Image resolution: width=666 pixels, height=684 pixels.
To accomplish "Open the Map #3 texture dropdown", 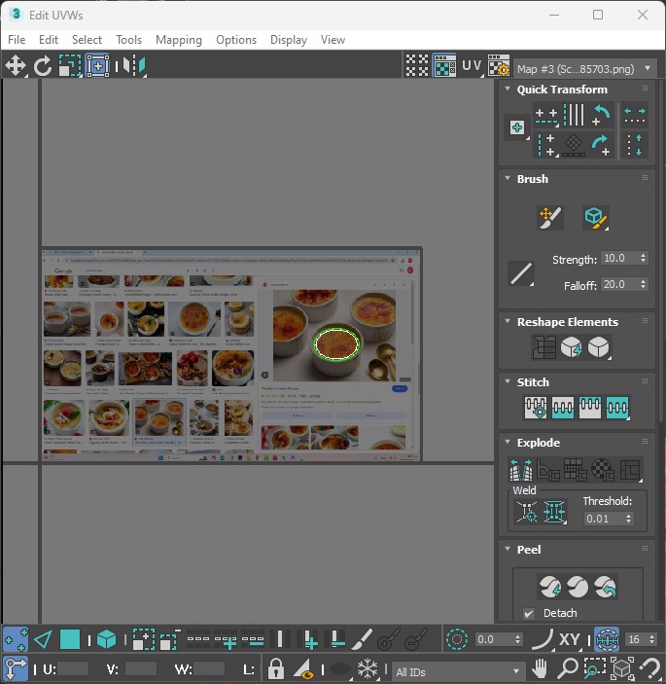I will pyautogui.click(x=584, y=69).
